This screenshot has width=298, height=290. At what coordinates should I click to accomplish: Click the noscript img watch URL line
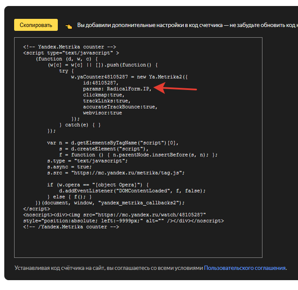tap(115, 215)
